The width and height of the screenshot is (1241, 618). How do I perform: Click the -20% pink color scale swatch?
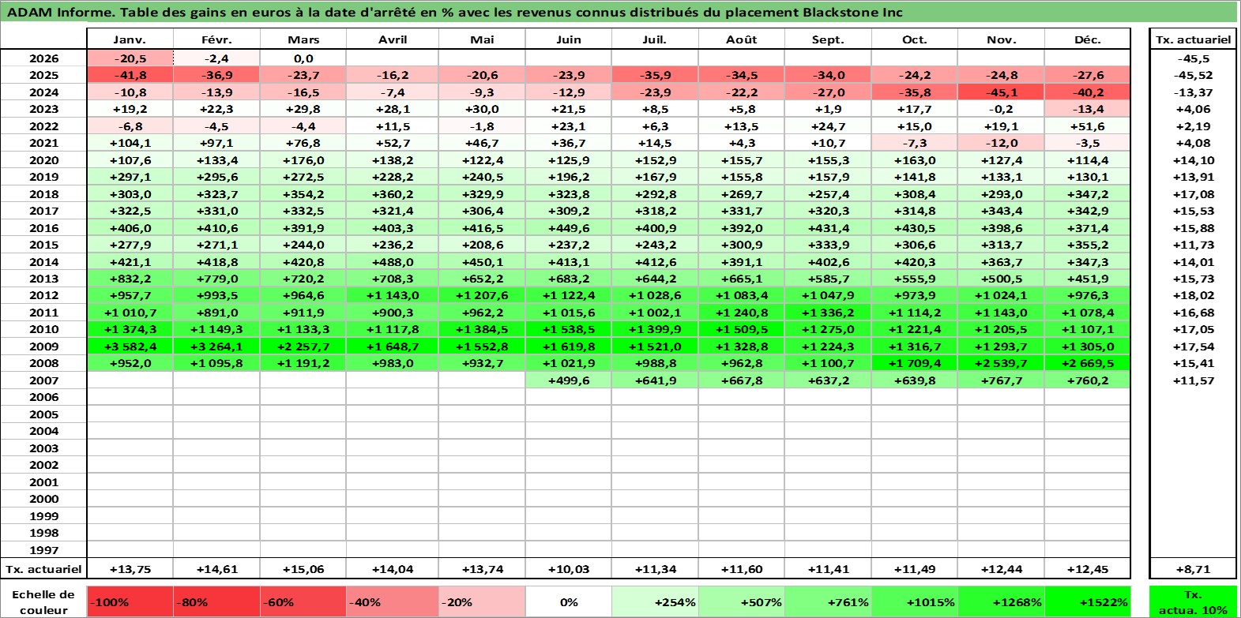482,602
